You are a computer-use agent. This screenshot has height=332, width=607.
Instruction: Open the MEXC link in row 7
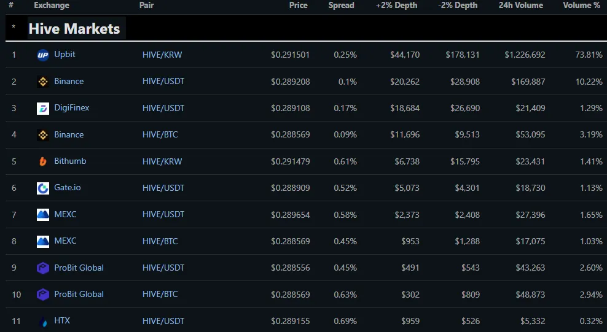(x=65, y=214)
